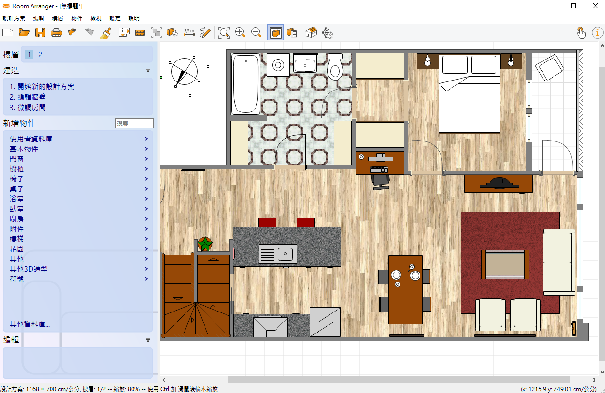Click step 2. 編輯牆壁
605x393 pixels.
(x=28, y=97)
